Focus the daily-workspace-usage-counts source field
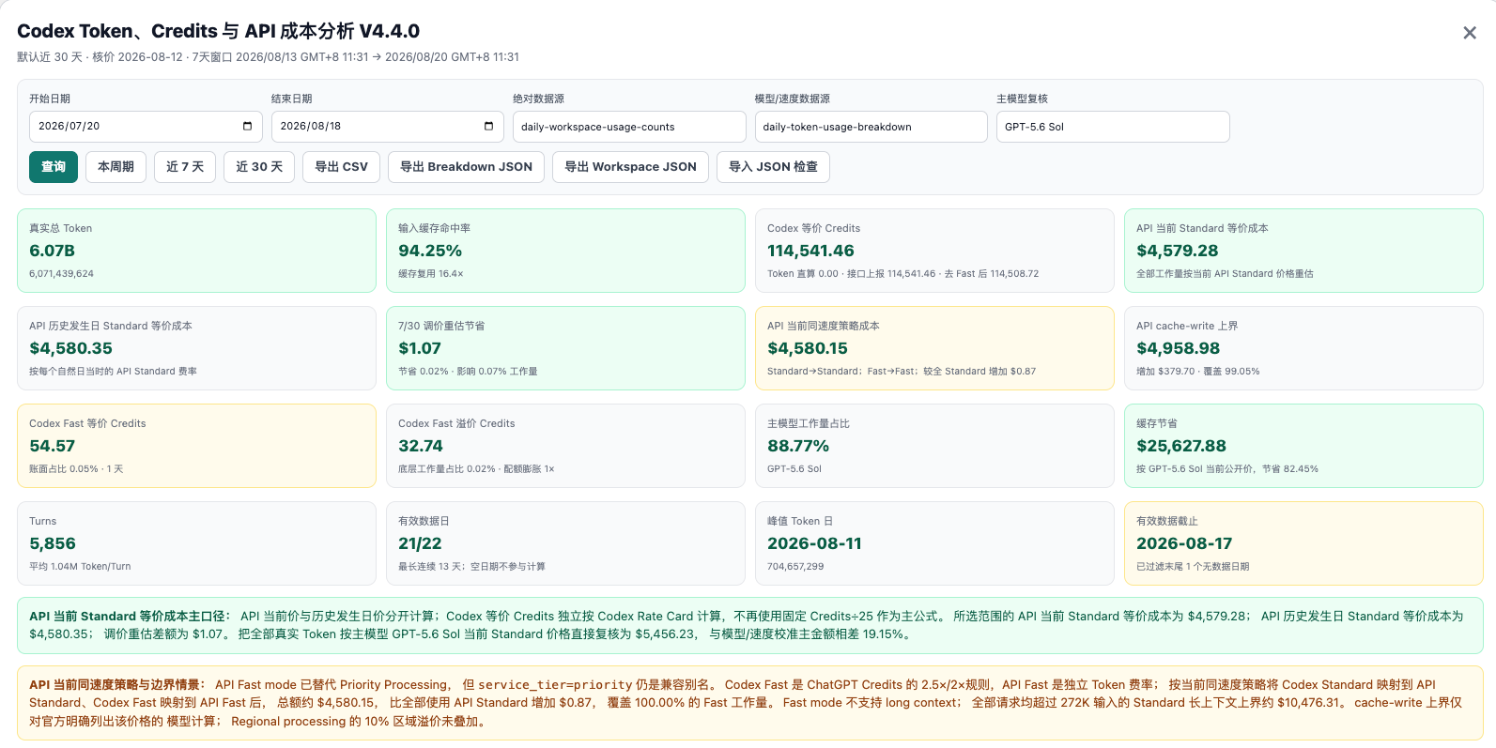 (x=629, y=127)
